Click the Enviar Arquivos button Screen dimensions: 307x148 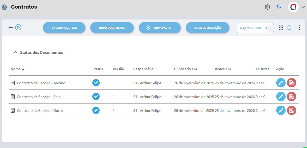coord(64,28)
